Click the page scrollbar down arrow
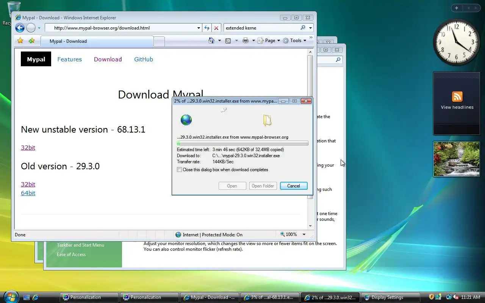 click(310, 226)
